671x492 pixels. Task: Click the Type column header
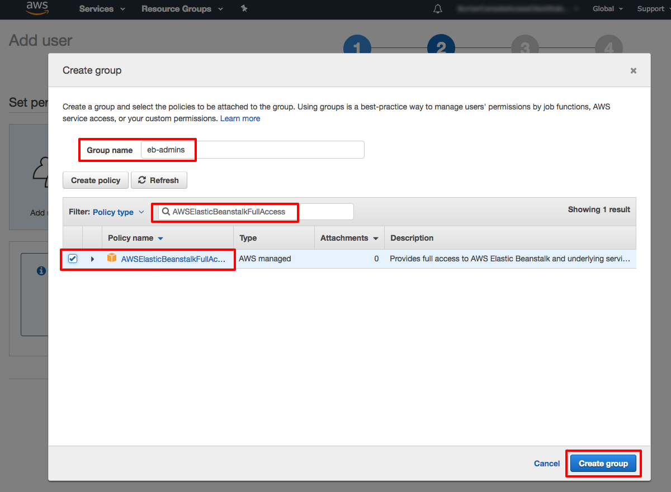pyautogui.click(x=248, y=238)
